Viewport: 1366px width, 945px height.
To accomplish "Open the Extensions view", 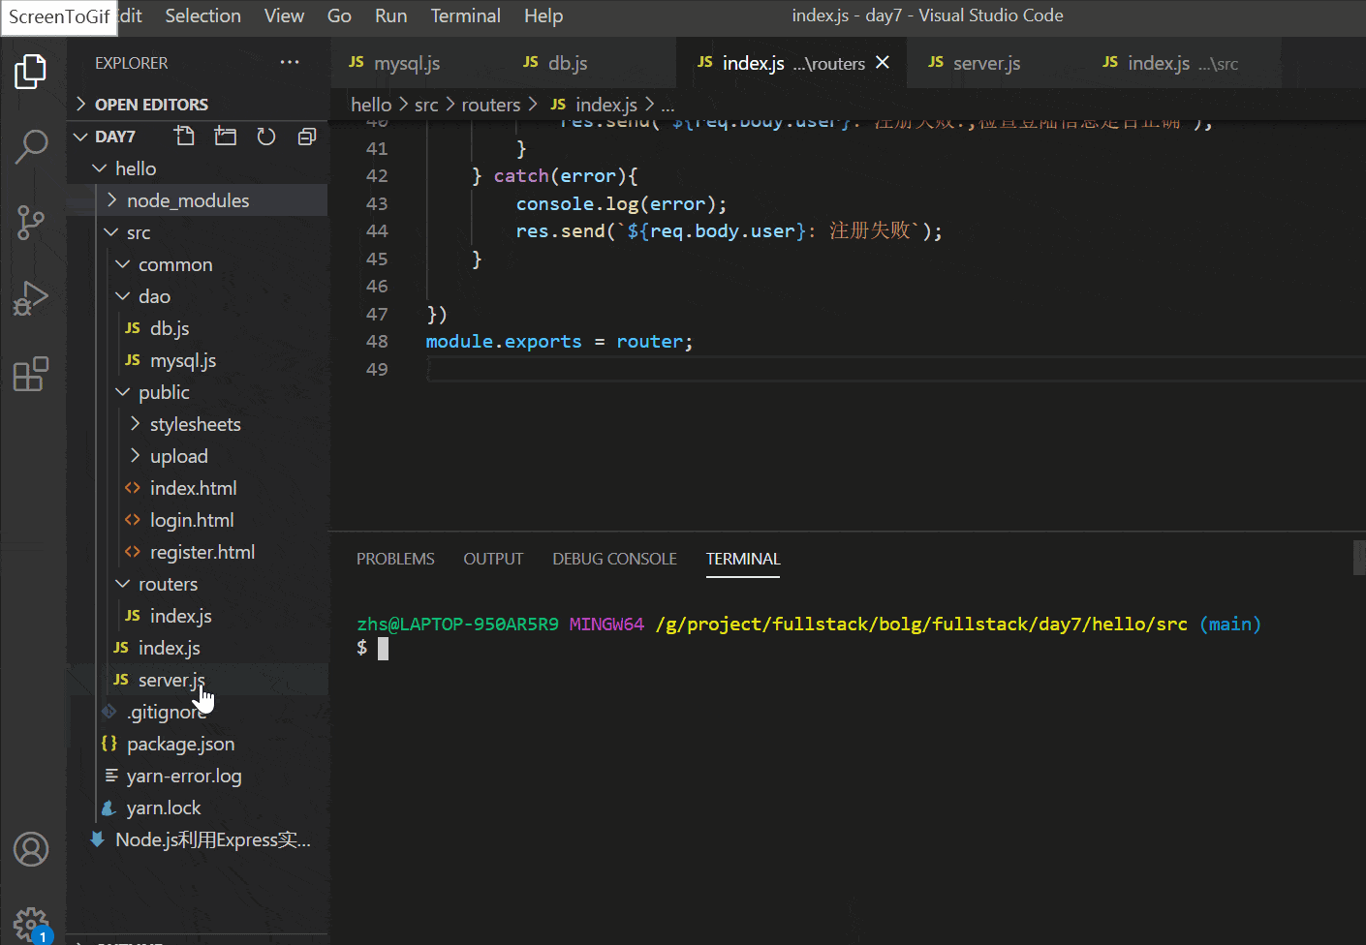I will pos(31,374).
